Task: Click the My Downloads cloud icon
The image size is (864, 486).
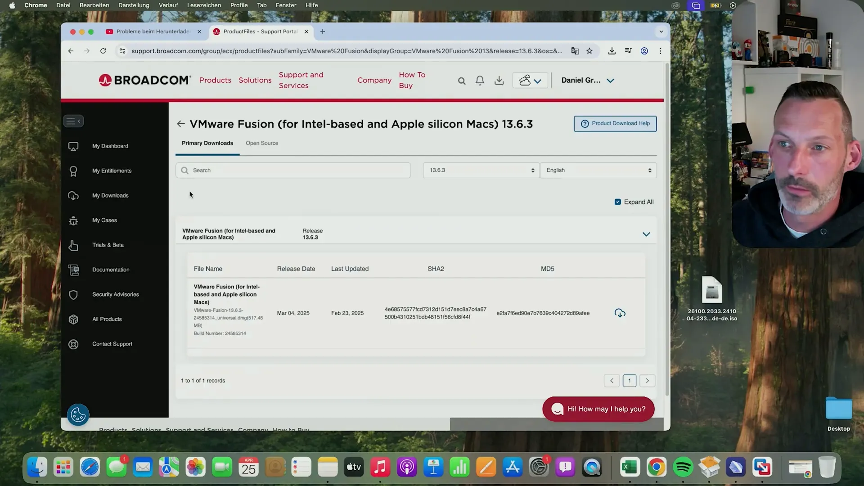Action: pos(73,196)
